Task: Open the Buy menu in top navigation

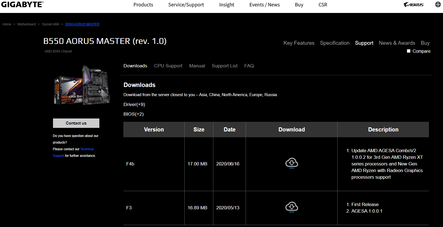Action: pyautogui.click(x=299, y=5)
